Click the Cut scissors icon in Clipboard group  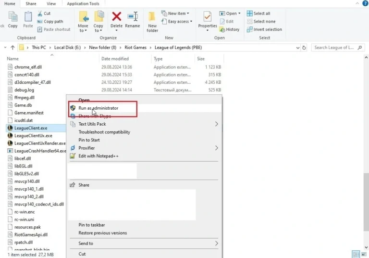point(40,13)
